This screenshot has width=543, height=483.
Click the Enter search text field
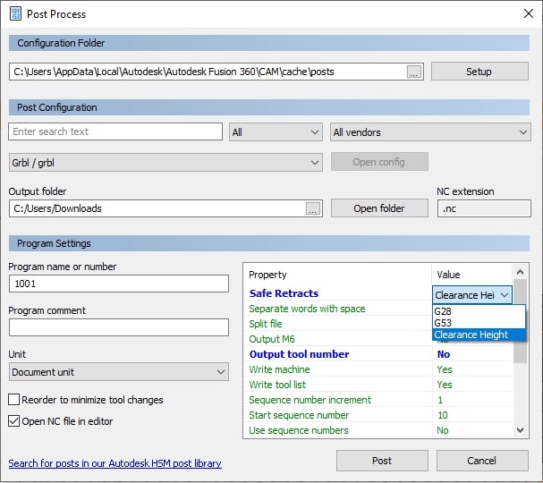coord(115,131)
